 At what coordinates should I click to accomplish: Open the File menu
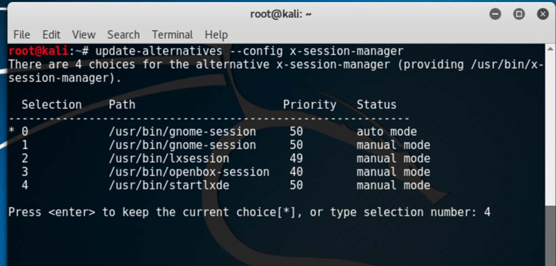click(21, 34)
